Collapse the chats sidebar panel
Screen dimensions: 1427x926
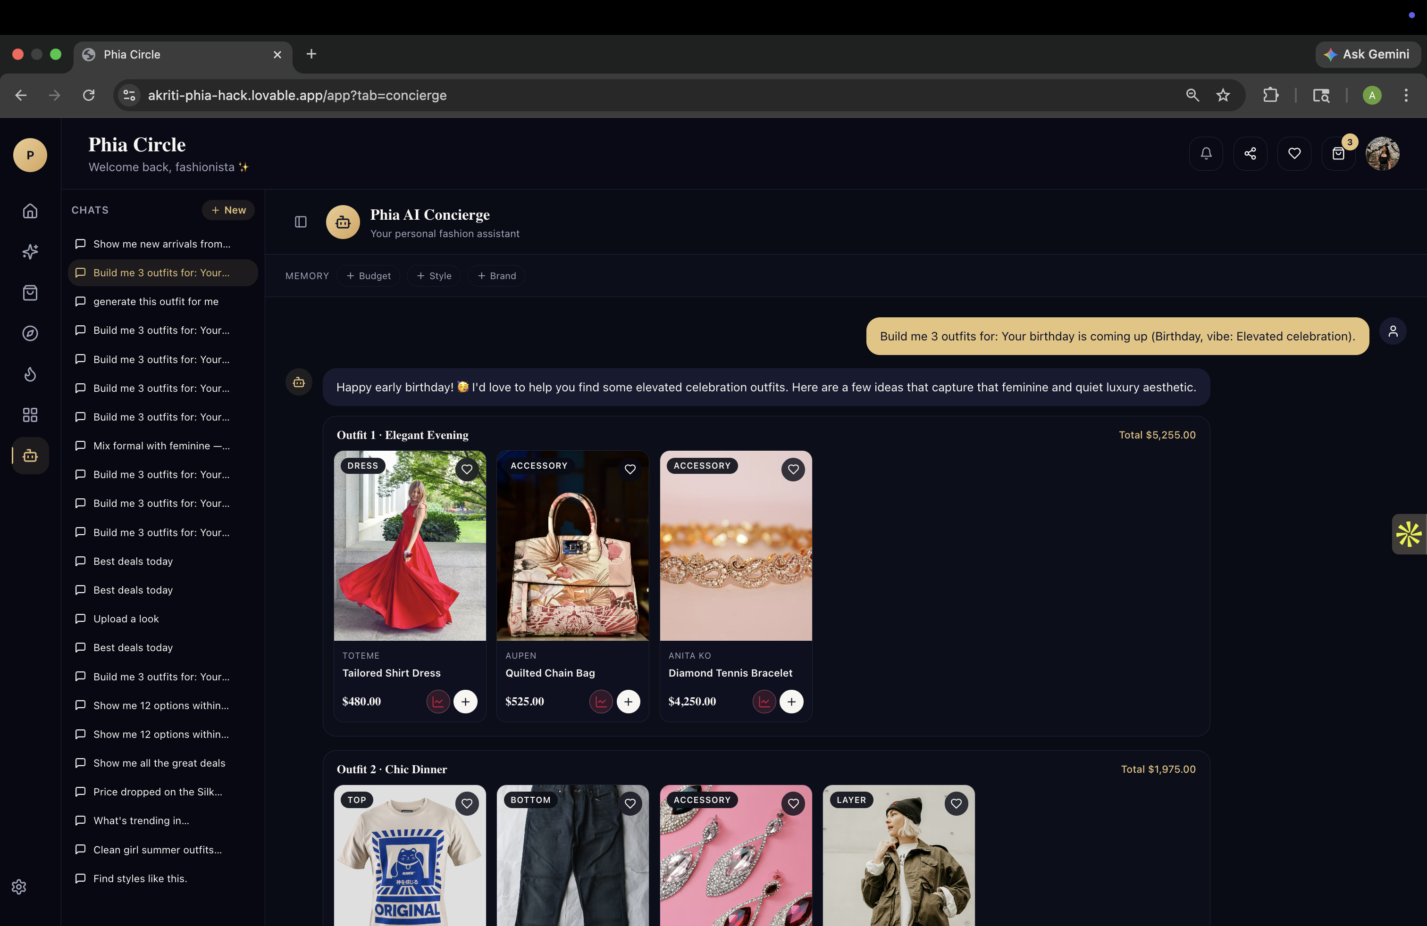(x=301, y=222)
